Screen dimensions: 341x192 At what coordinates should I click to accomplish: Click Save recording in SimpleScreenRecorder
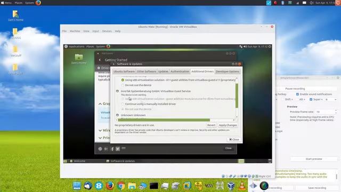[x=317, y=188]
